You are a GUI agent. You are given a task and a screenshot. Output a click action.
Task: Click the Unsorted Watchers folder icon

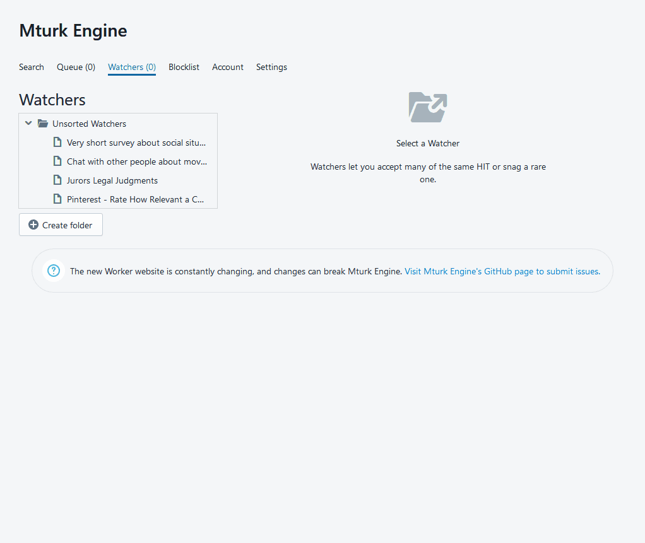coord(43,124)
